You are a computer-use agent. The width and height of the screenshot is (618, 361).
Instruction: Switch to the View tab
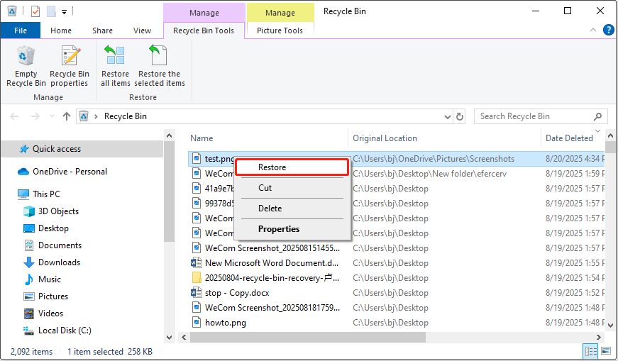pyautogui.click(x=142, y=30)
